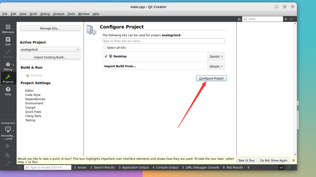Open Environment project settings

pos(34,103)
